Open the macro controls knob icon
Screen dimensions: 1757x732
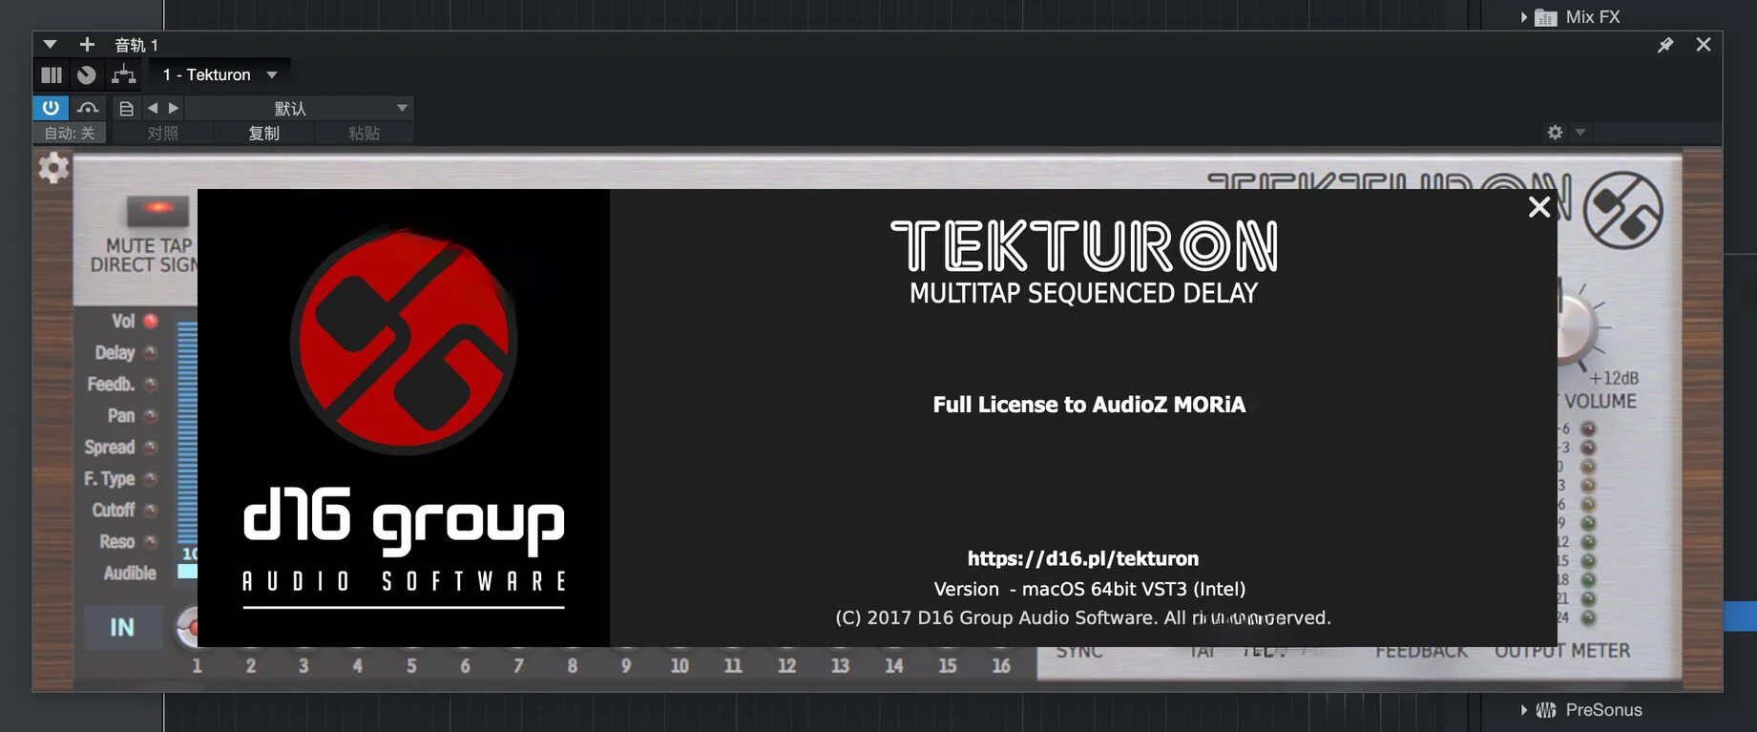[x=87, y=74]
